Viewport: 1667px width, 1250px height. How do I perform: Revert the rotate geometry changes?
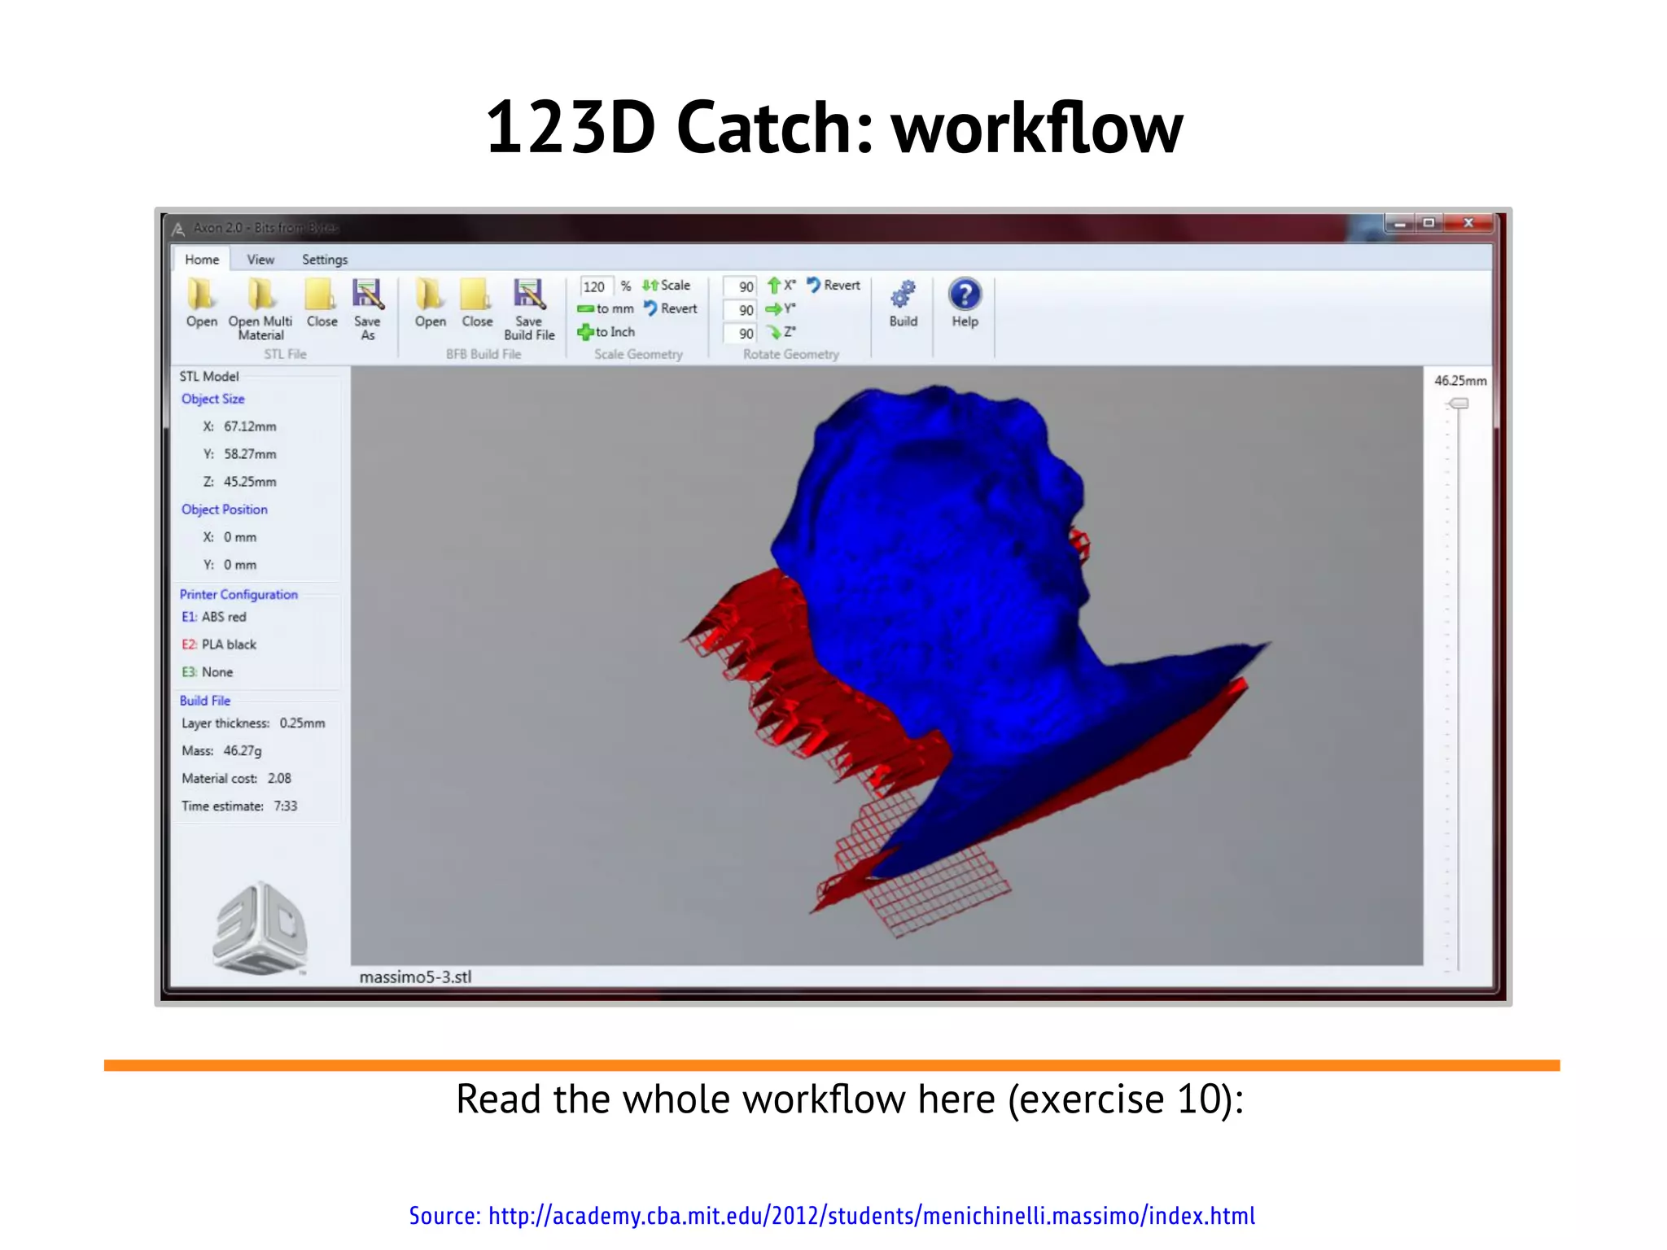point(833,286)
